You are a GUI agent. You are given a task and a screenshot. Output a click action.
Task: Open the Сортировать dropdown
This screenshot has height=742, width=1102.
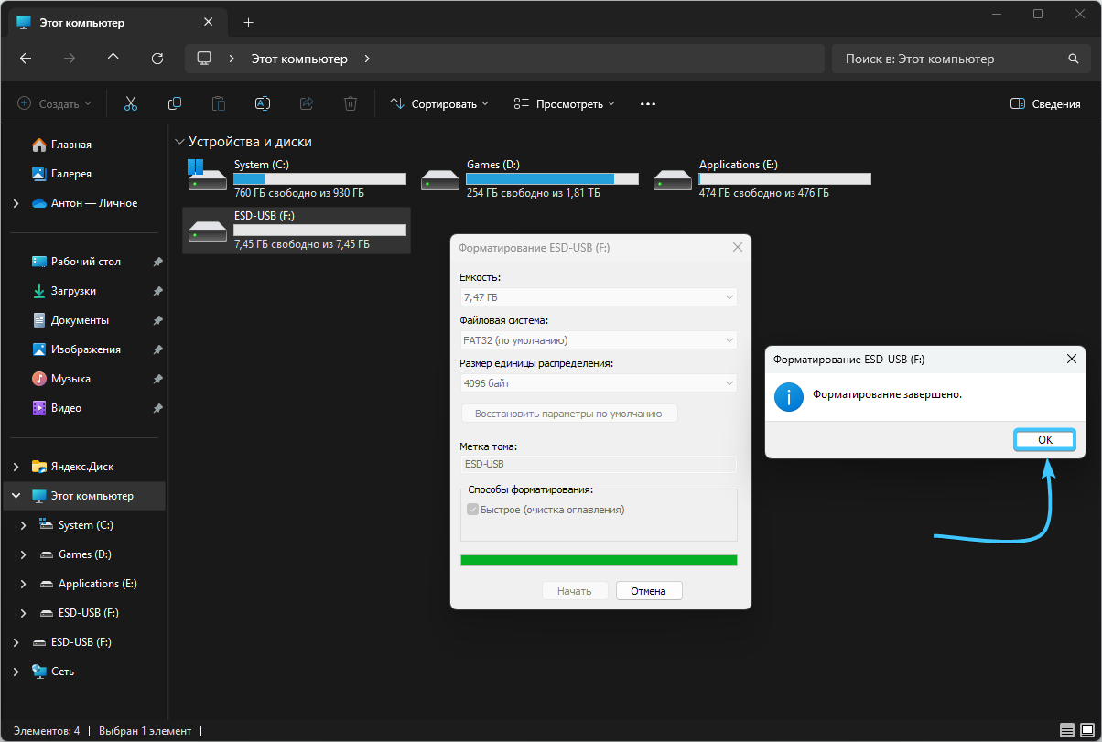tap(439, 104)
